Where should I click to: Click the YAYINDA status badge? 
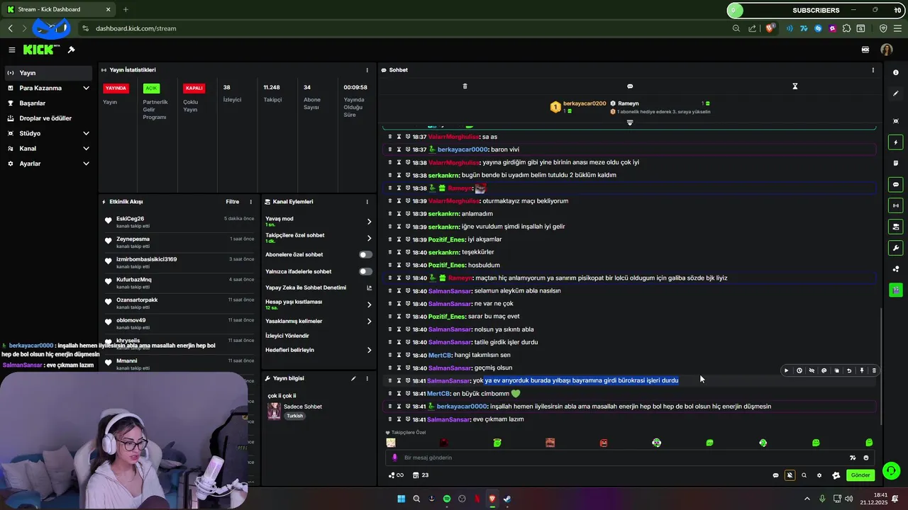click(116, 88)
